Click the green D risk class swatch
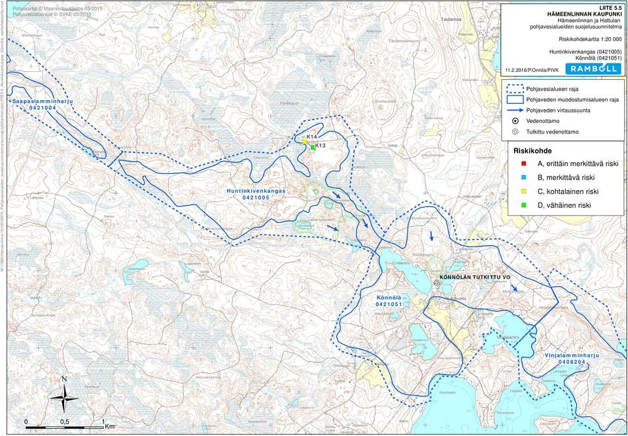The height and width of the screenshot is (436, 628). (523, 205)
